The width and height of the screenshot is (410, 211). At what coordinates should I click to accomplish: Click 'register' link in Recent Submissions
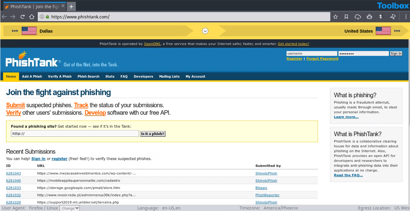(60, 159)
